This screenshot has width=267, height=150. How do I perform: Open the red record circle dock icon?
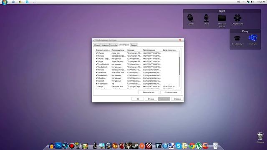click(72, 146)
